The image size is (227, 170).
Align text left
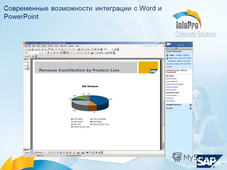(x=61, y=53)
